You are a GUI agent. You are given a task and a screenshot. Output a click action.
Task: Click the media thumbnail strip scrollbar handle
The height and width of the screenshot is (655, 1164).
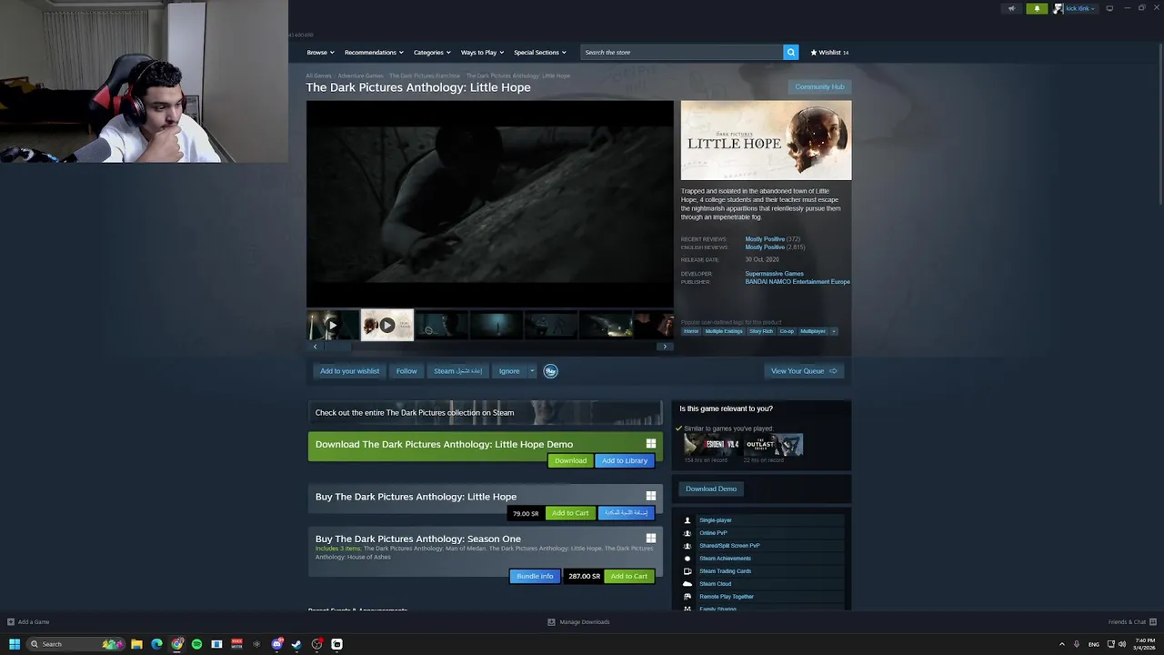pos(337,346)
